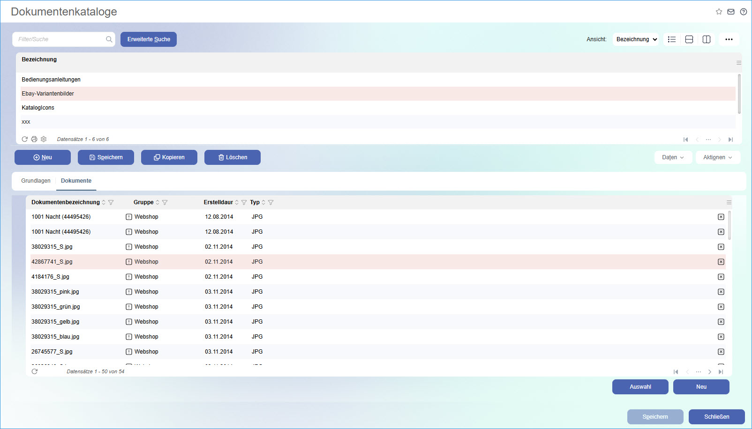Select vertical split view icon

coord(707,39)
